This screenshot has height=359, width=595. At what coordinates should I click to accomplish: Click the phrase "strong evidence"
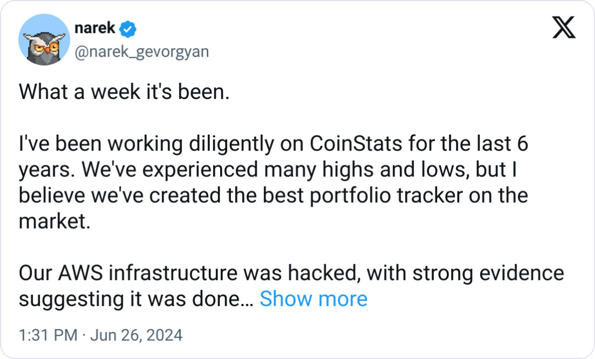488,273
